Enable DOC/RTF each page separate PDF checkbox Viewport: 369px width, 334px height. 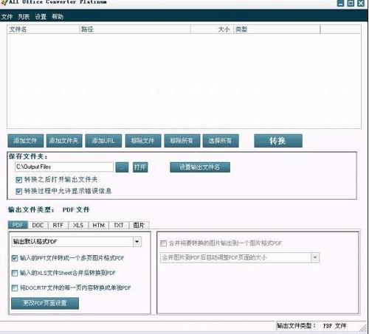click(x=15, y=288)
